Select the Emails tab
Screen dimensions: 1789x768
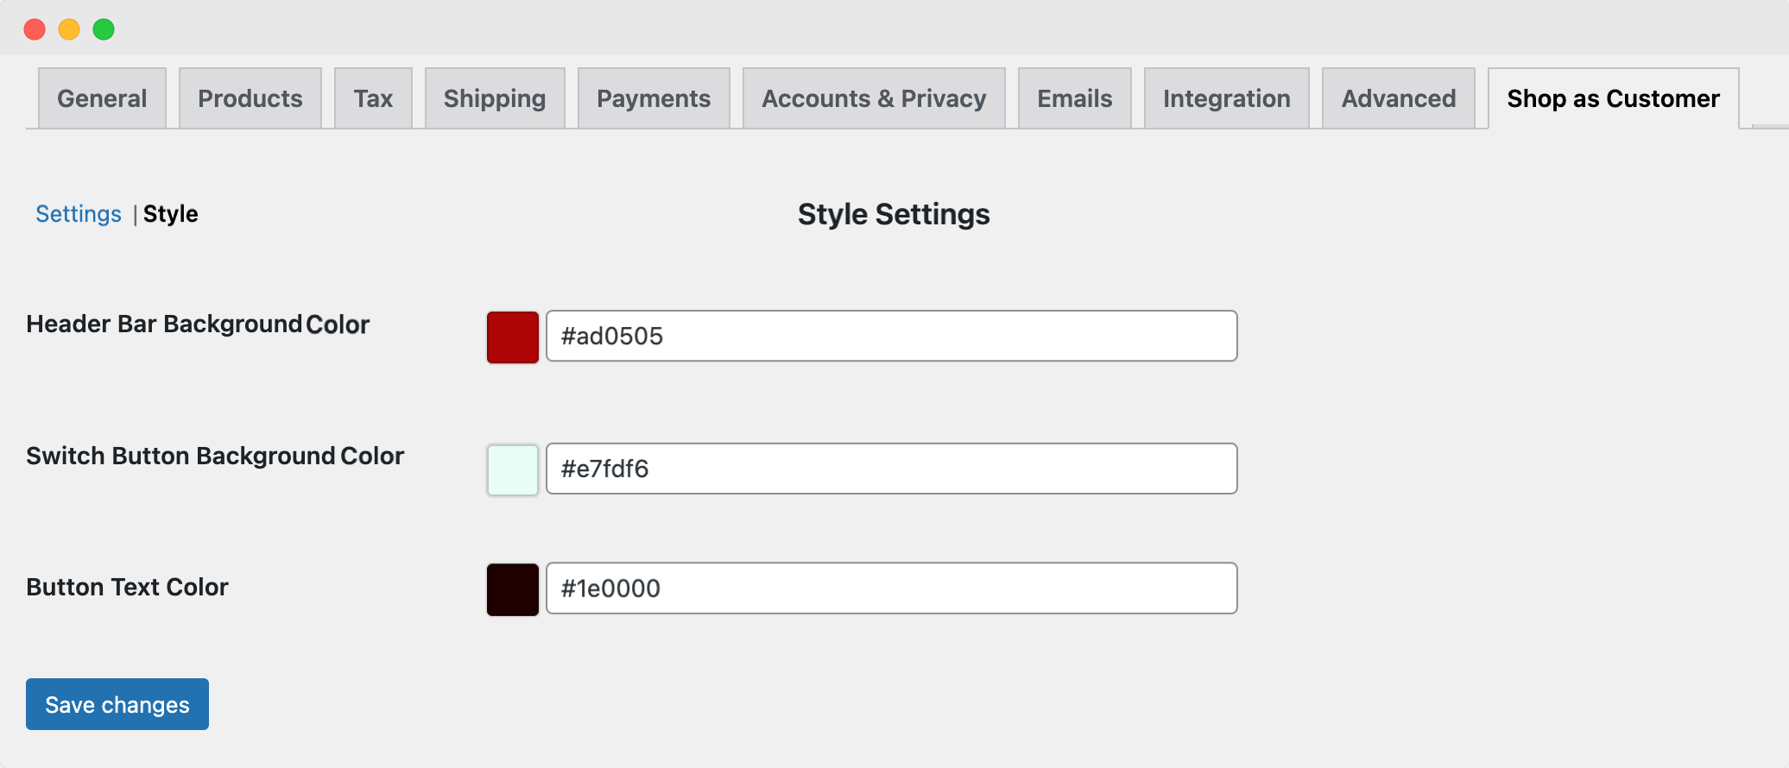click(x=1074, y=98)
